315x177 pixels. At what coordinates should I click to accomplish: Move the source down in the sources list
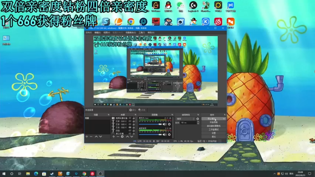coord(132,136)
